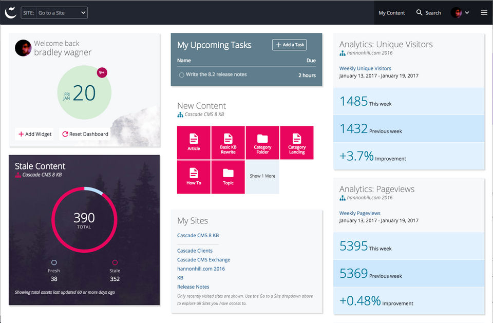The height and width of the screenshot is (323, 493).
Task: Select the Fresh legend marker
Action: (54, 262)
